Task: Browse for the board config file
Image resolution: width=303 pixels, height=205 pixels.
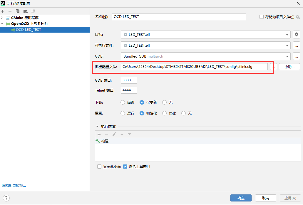Action: (x=274, y=67)
